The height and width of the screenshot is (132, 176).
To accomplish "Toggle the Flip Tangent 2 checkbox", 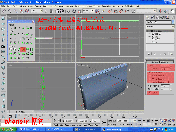I will [x=150, y=82].
